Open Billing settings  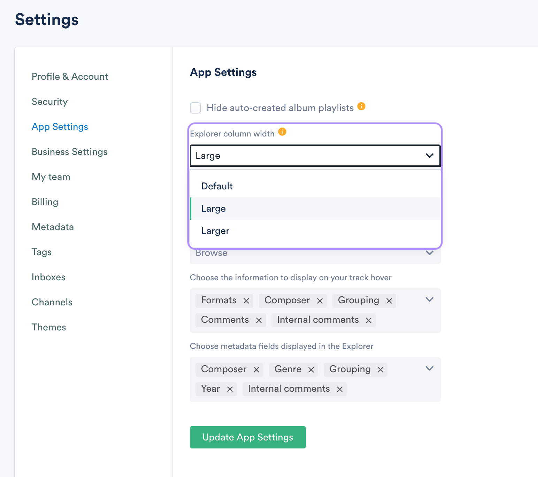tap(45, 202)
